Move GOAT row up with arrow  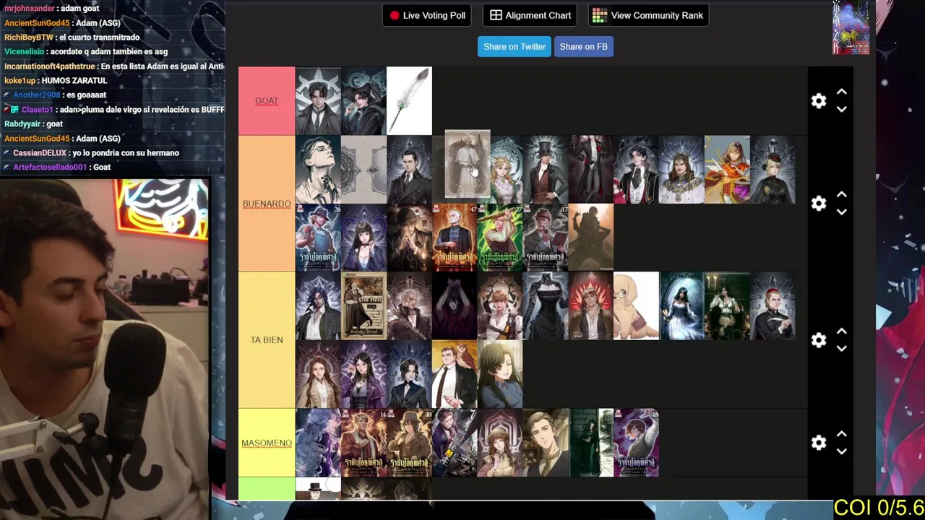pos(841,92)
